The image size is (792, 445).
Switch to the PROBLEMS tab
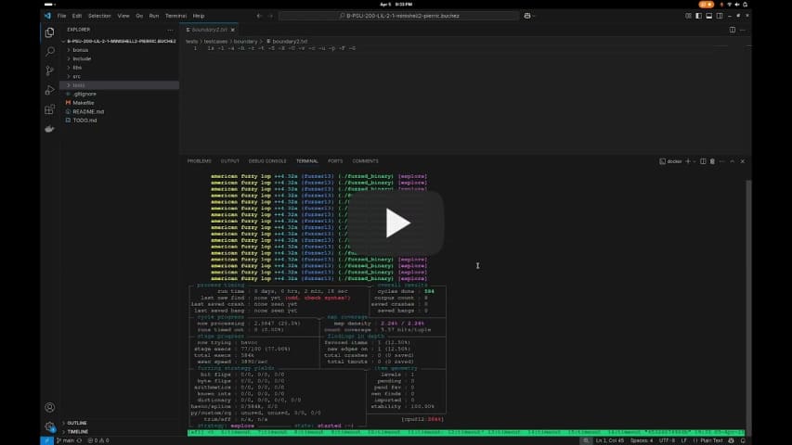pos(199,161)
